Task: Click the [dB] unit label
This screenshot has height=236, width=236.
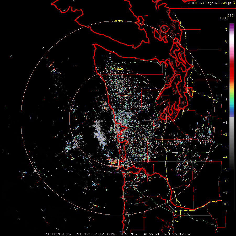Action: click(x=224, y=18)
